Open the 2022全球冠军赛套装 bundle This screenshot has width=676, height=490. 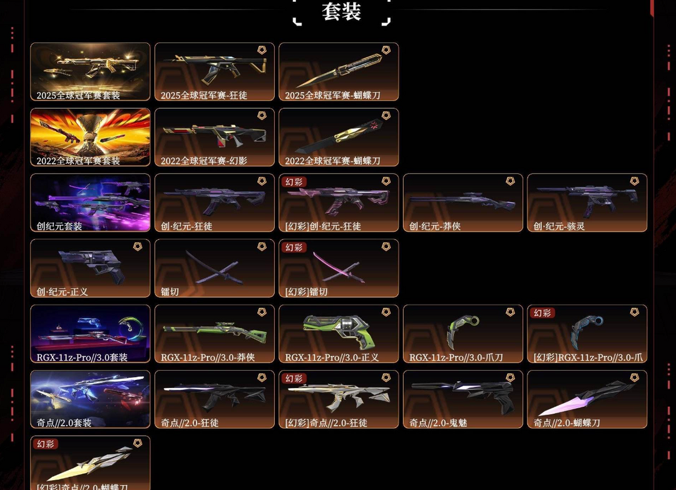(x=91, y=137)
